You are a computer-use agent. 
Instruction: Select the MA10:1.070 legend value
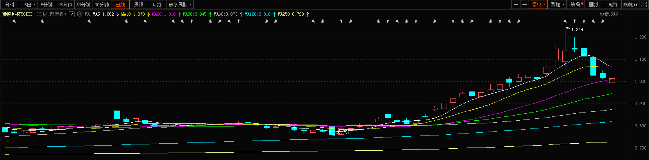(x=133, y=14)
